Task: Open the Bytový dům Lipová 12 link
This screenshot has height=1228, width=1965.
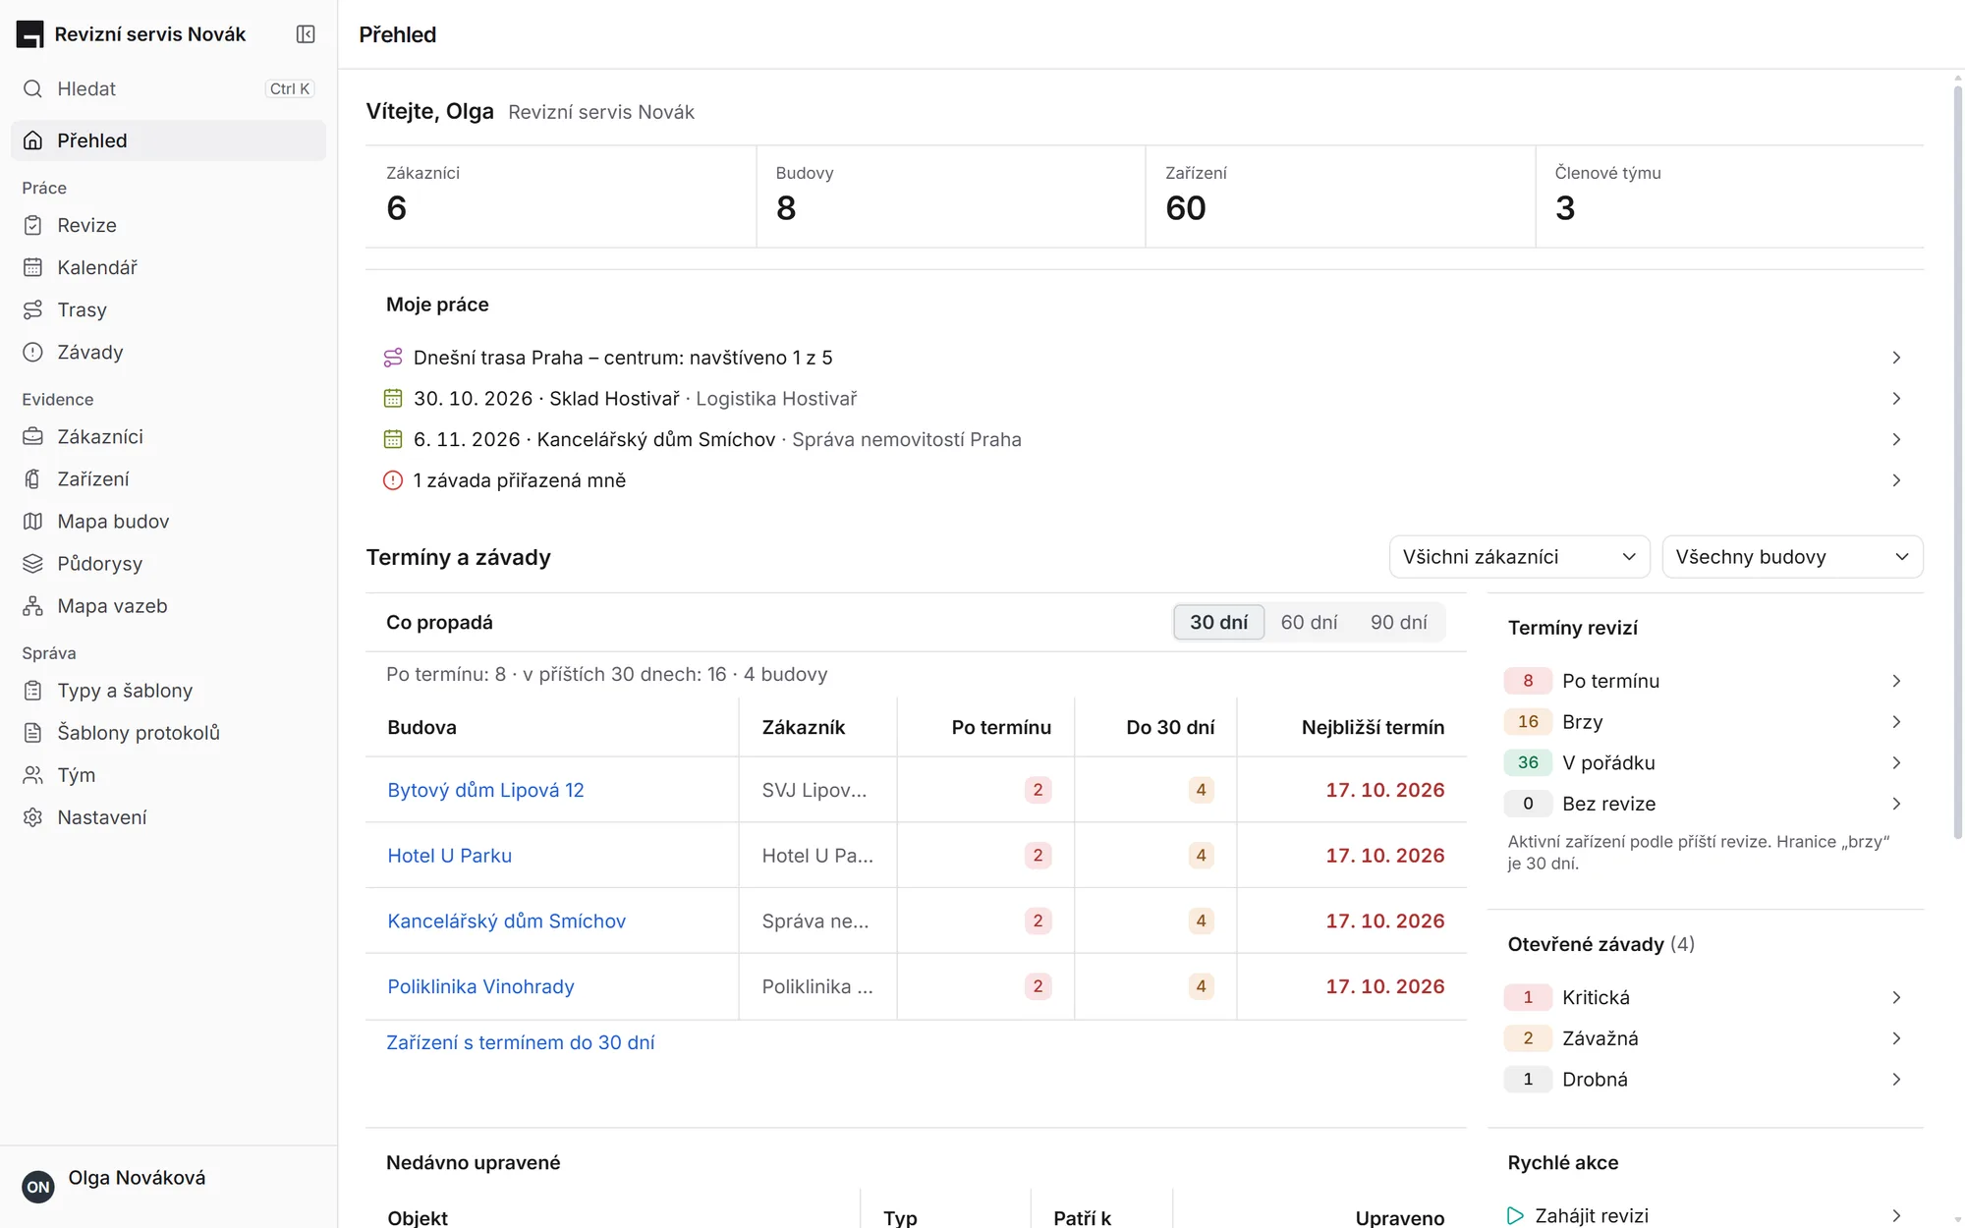Action: click(485, 790)
